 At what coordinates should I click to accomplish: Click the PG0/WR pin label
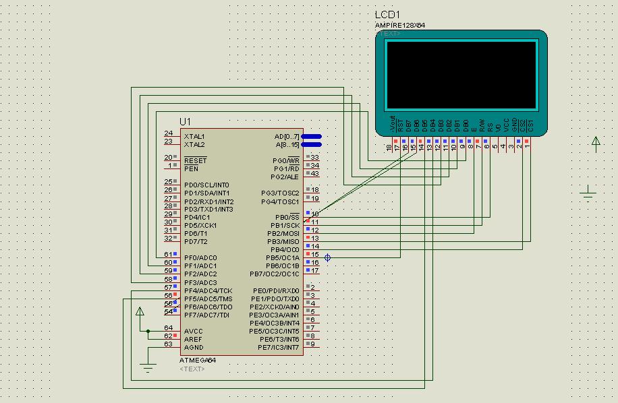286,160
